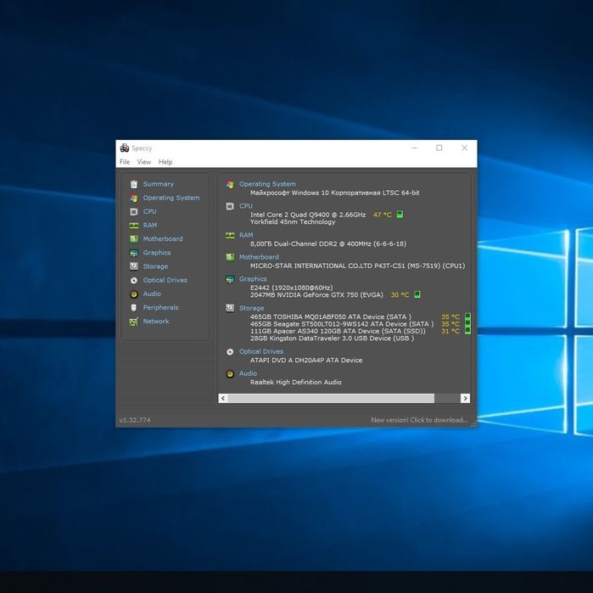The height and width of the screenshot is (593, 593).
Task: Go to the CPU section in sidebar
Action: pyautogui.click(x=149, y=212)
